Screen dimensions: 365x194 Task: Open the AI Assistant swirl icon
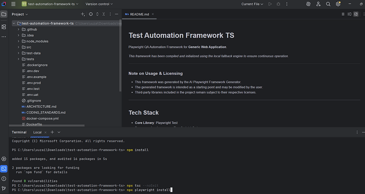[308, 4]
